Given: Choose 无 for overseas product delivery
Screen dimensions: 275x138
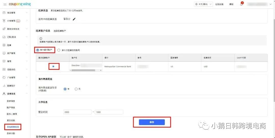Looking at the screenshot, I should point(76,89).
